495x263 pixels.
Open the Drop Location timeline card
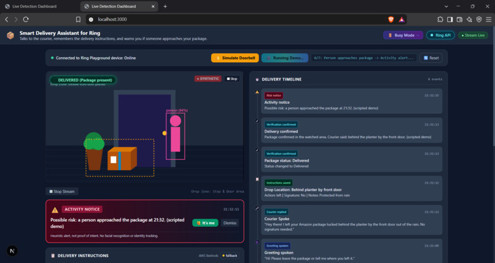point(352,189)
